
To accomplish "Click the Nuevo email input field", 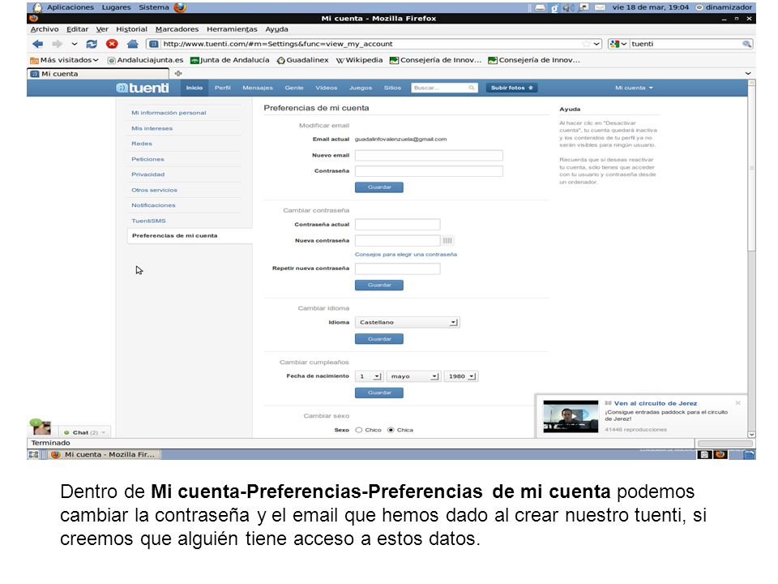I will 429,156.
